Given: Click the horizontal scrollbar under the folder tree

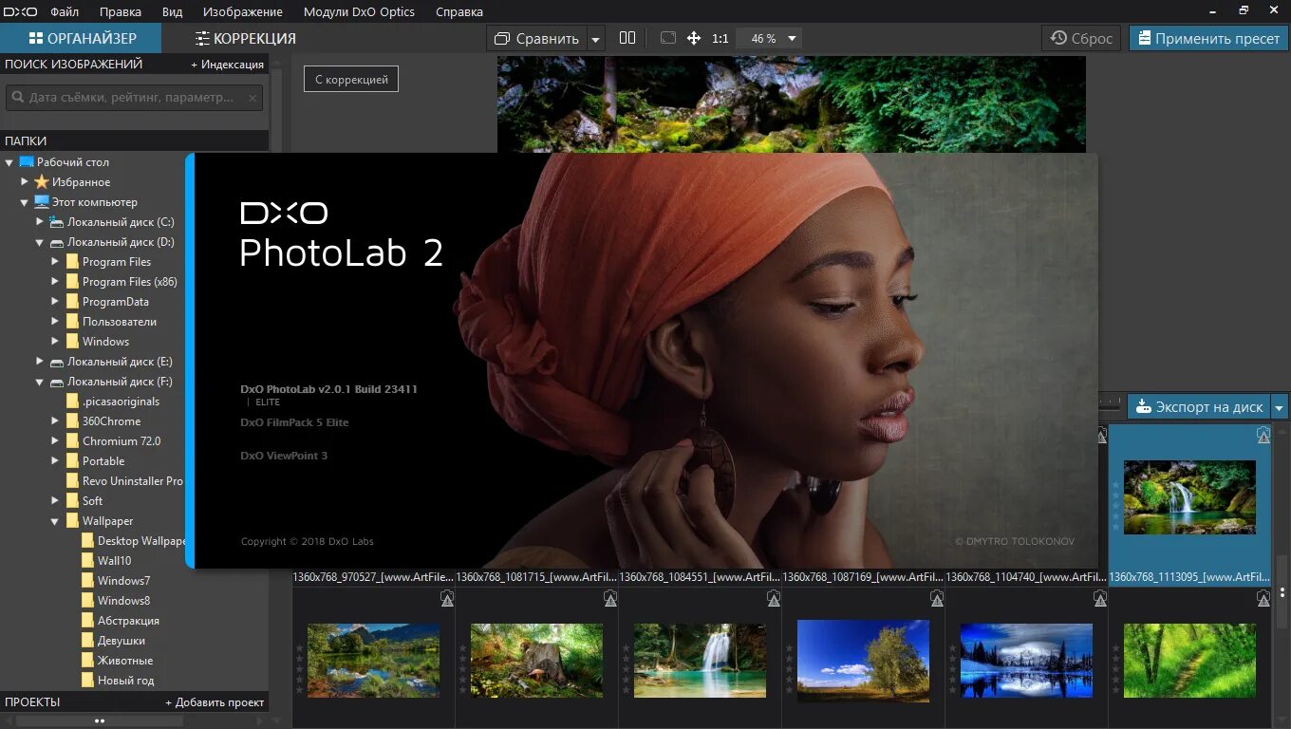Looking at the screenshot, I should (100, 721).
